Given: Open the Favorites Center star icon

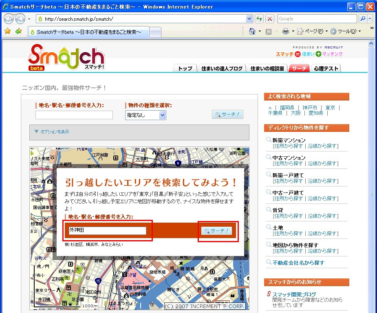Looking at the screenshot, I should point(8,31).
